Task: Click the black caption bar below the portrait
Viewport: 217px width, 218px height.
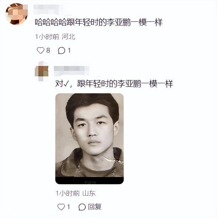Action: click(90, 180)
